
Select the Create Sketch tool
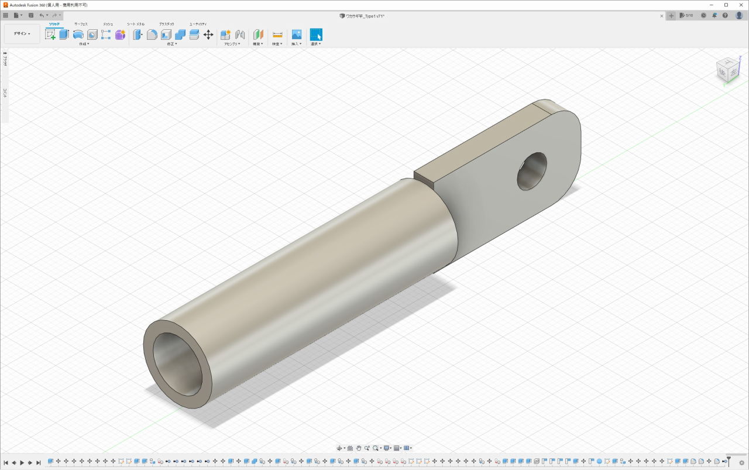click(50, 35)
